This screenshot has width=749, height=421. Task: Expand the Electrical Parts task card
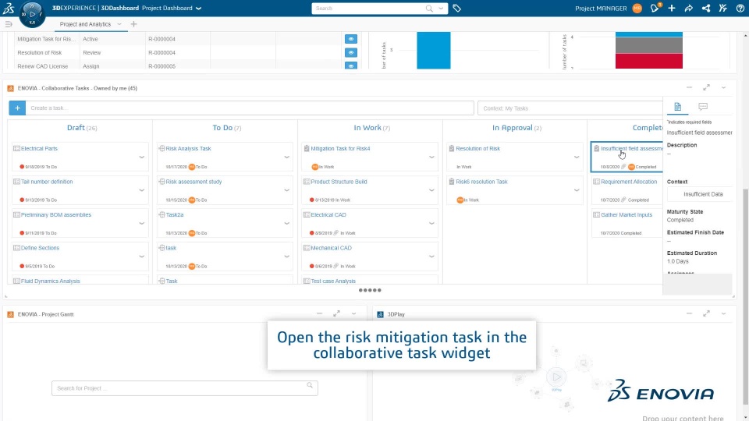coord(141,157)
